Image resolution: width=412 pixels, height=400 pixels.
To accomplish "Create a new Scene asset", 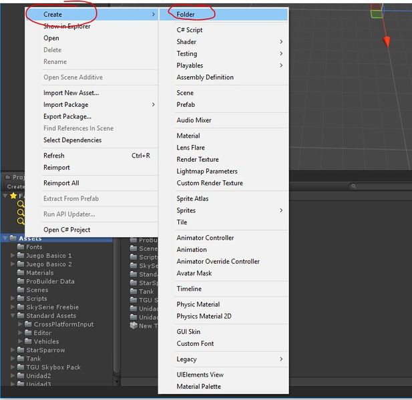I will (x=185, y=93).
